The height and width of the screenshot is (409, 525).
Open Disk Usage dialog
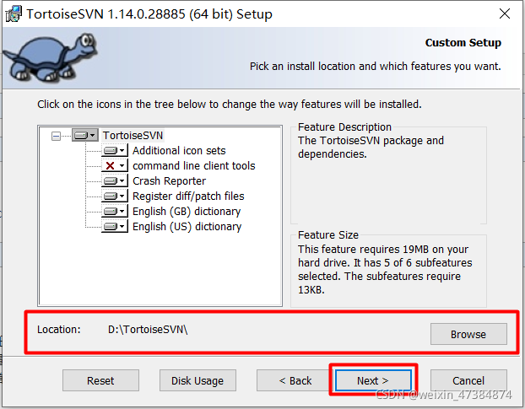[198, 380]
